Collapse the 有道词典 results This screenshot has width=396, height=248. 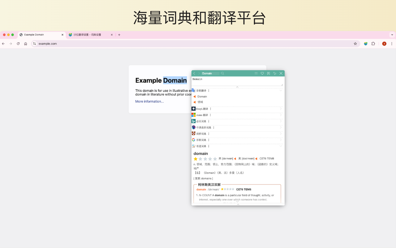click(281, 146)
